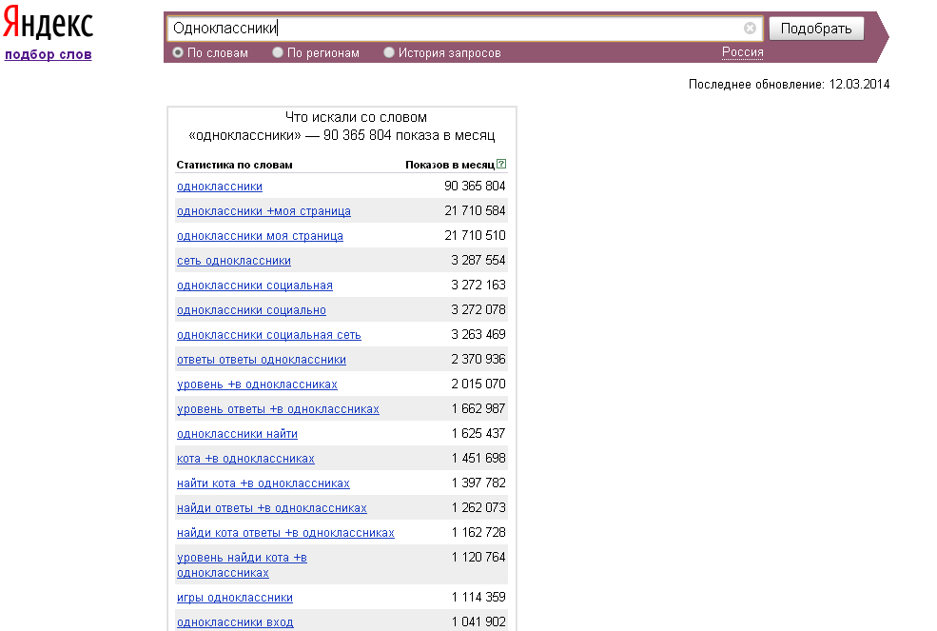
Task: Click the Яндекс logo
Action: click(x=48, y=24)
